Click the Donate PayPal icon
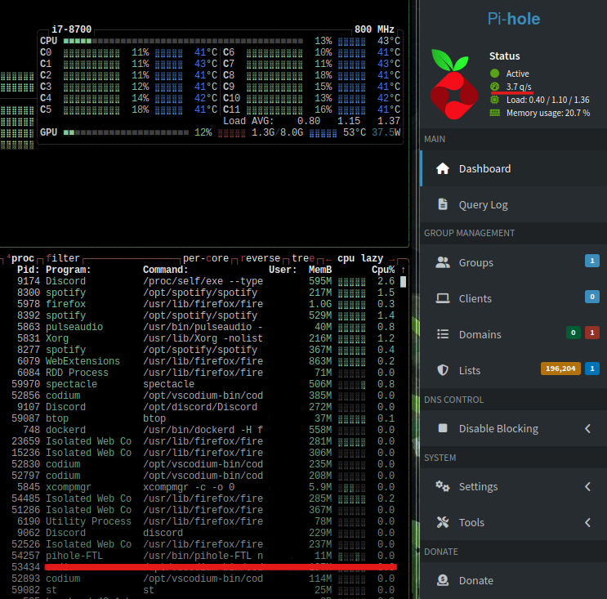The image size is (607, 599). tap(443, 580)
